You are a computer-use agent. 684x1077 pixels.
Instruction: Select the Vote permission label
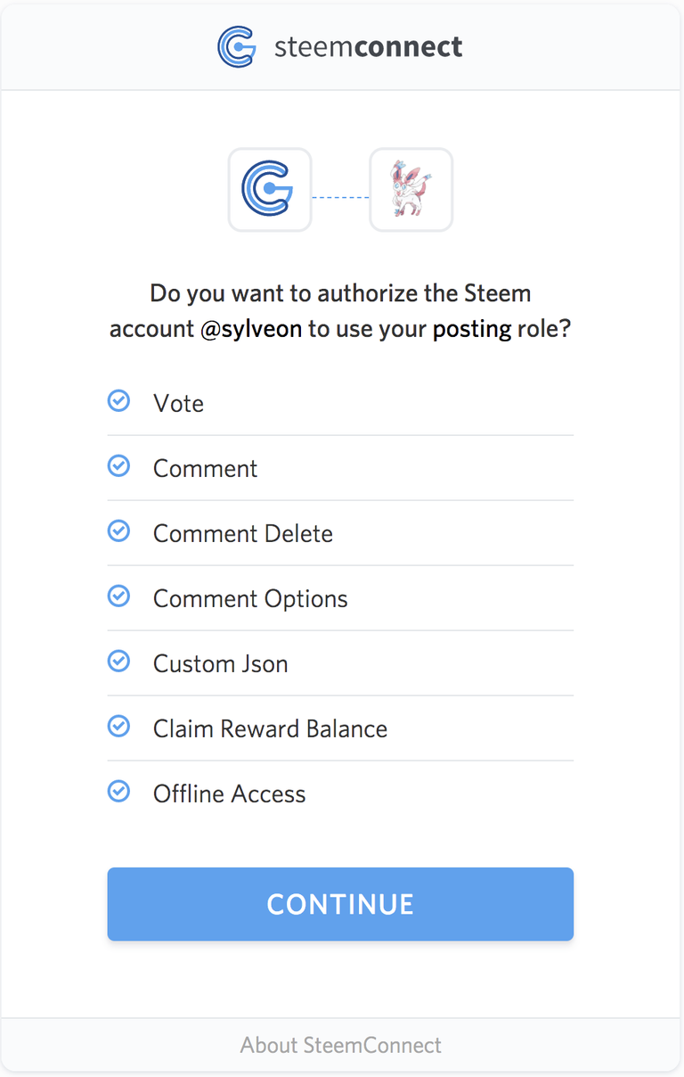(x=178, y=403)
